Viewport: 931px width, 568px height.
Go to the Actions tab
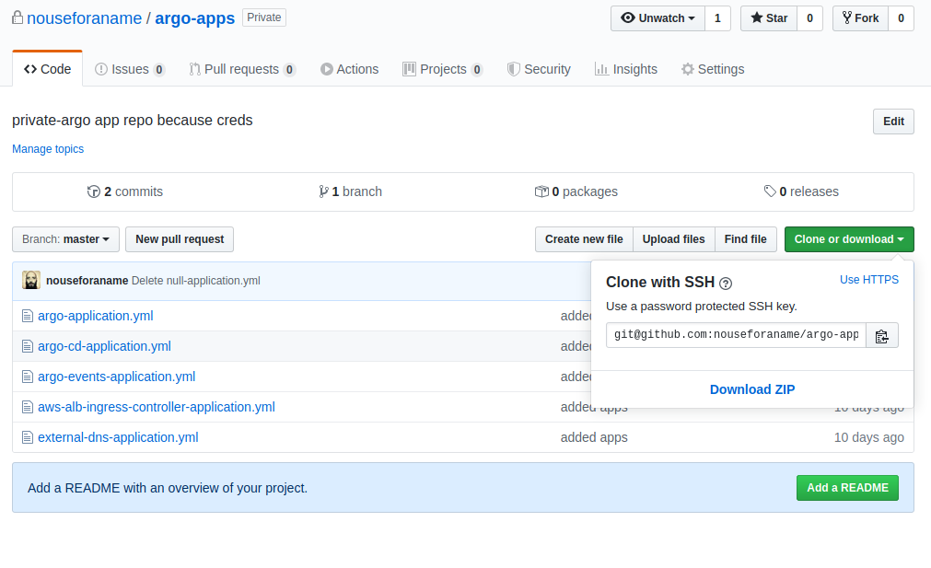pos(350,69)
